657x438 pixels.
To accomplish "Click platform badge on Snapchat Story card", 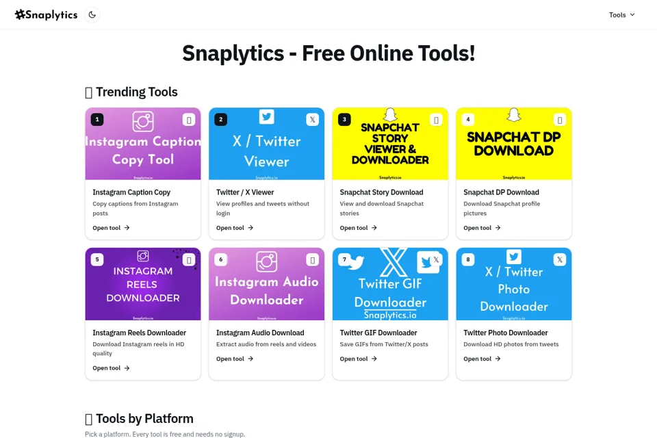I will pyautogui.click(x=436, y=120).
